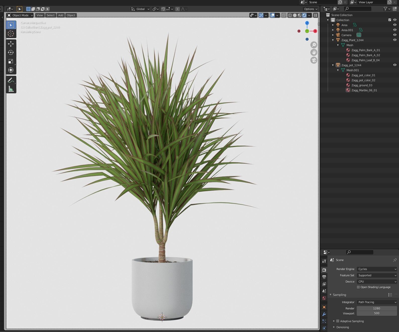Hide the Area light
This screenshot has height=332, width=399.
point(395,25)
